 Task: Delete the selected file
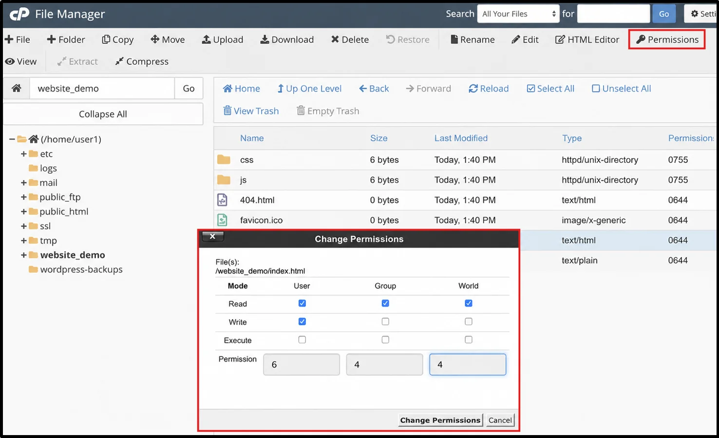(x=350, y=39)
